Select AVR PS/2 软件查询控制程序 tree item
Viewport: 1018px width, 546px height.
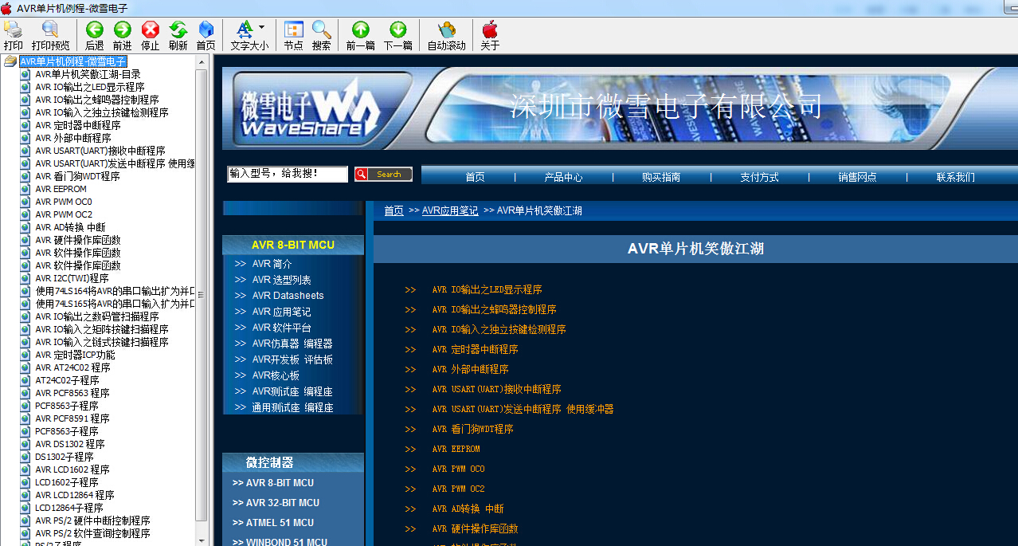pos(92,533)
